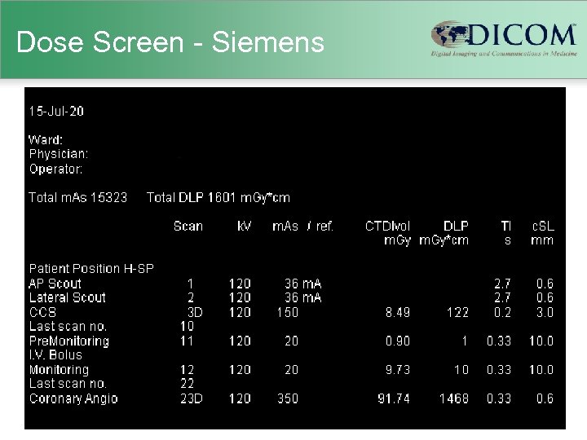
Task: Select the slide title "Dose Screen - Siemens"
Action: pyautogui.click(x=170, y=42)
